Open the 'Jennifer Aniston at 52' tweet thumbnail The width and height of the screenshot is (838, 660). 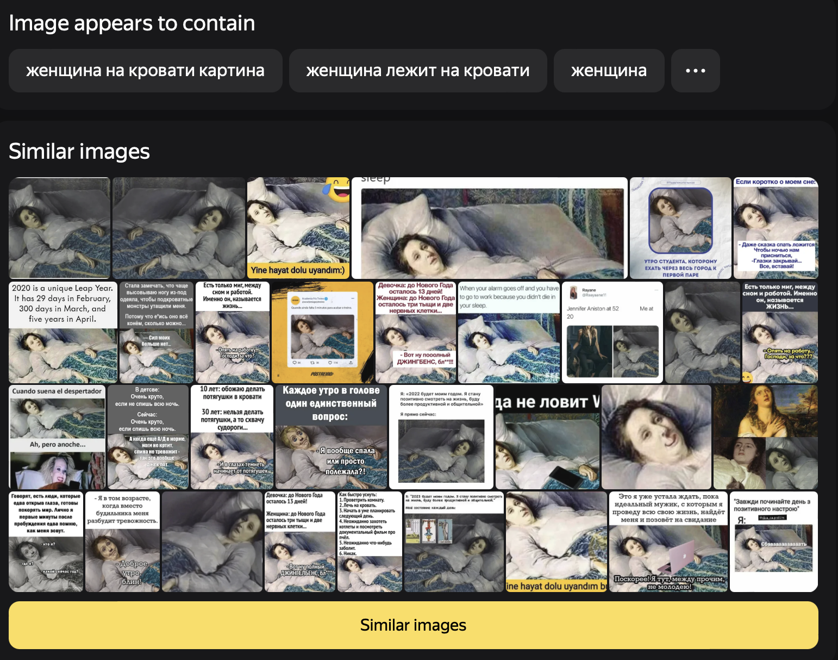pyautogui.click(x=612, y=332)
